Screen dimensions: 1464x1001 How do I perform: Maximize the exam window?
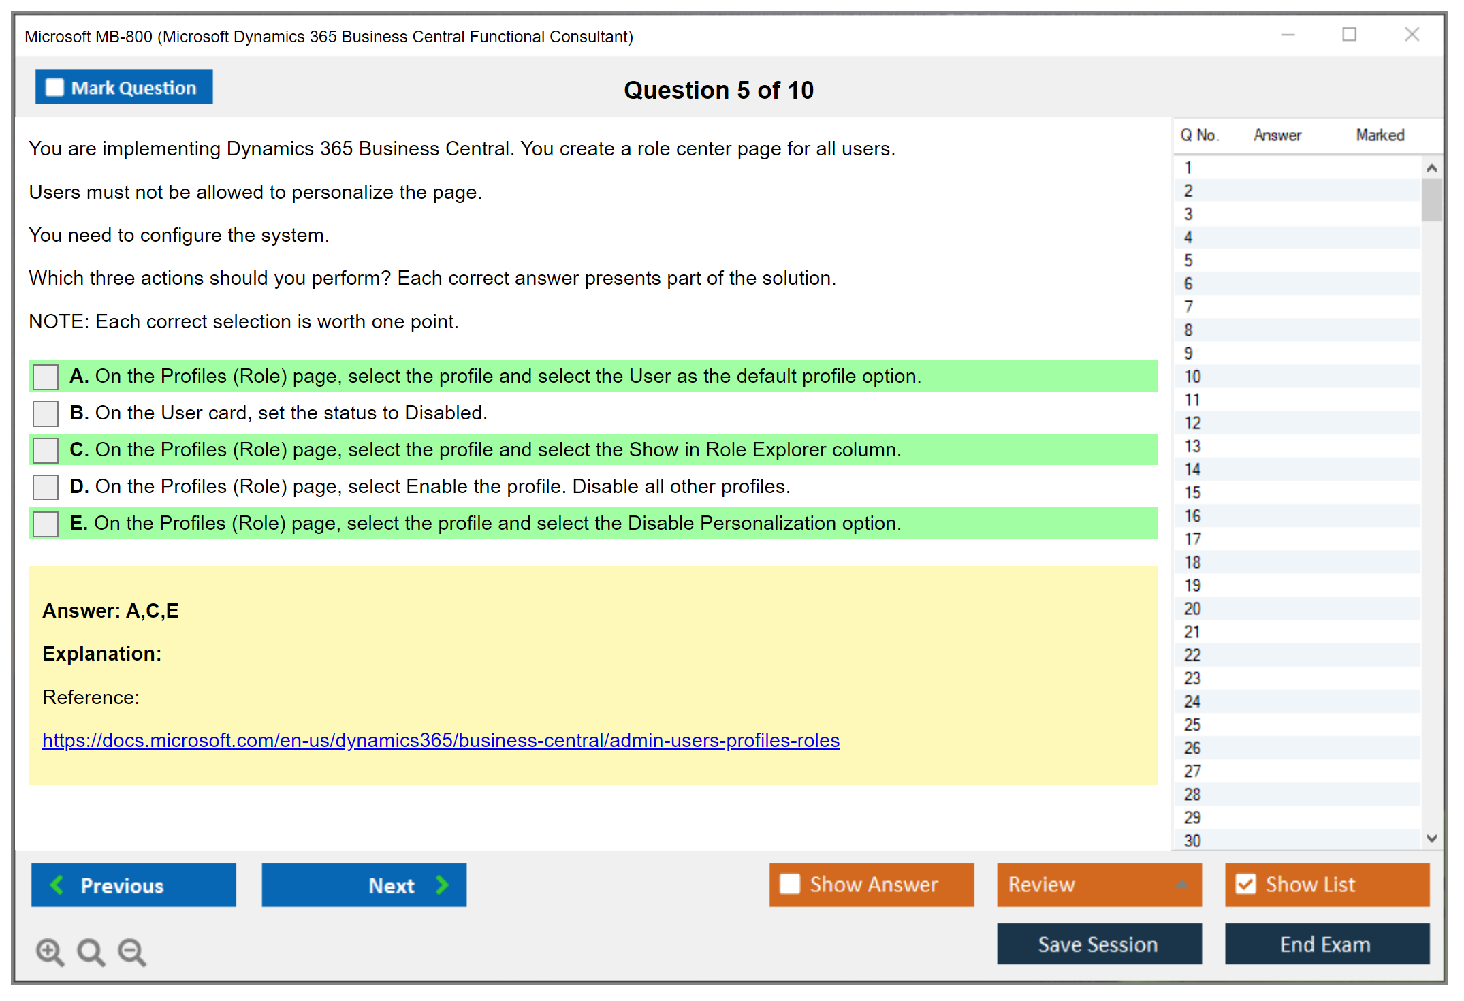coord(1349,35)
